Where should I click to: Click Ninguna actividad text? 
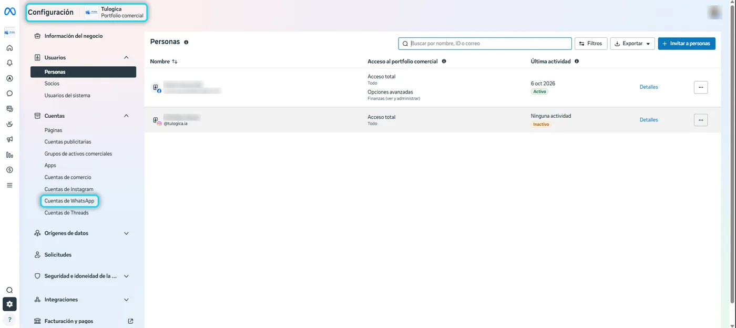(551, 116)
